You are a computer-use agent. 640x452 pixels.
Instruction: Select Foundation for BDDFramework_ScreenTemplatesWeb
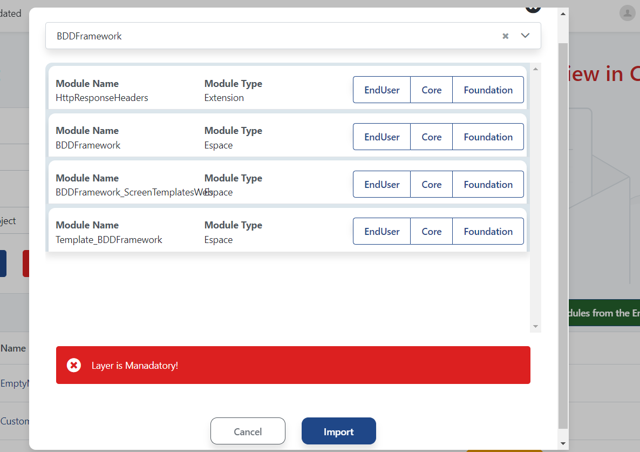pos(488,185)
